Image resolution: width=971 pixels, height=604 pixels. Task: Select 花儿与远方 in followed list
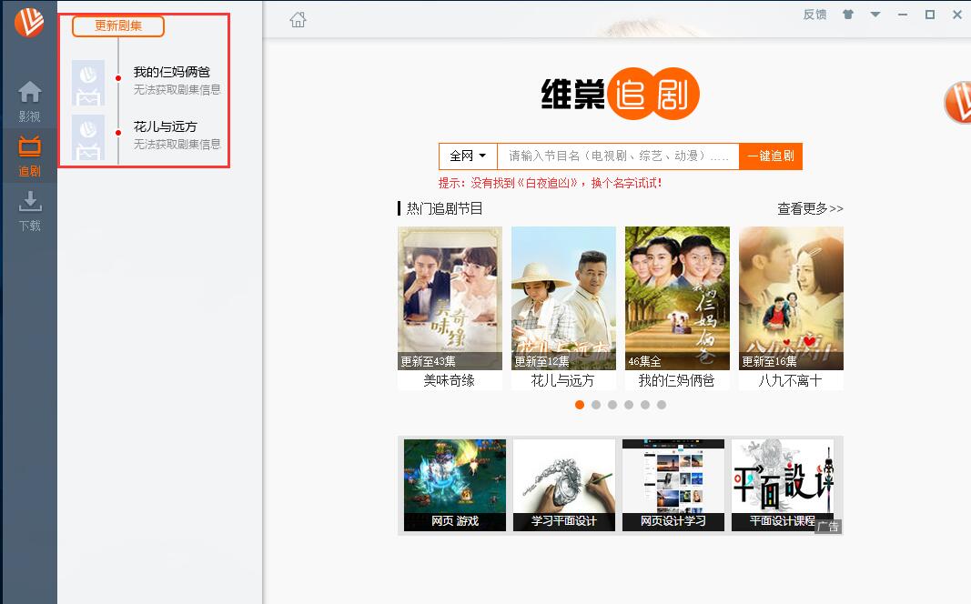click(165, 126)
